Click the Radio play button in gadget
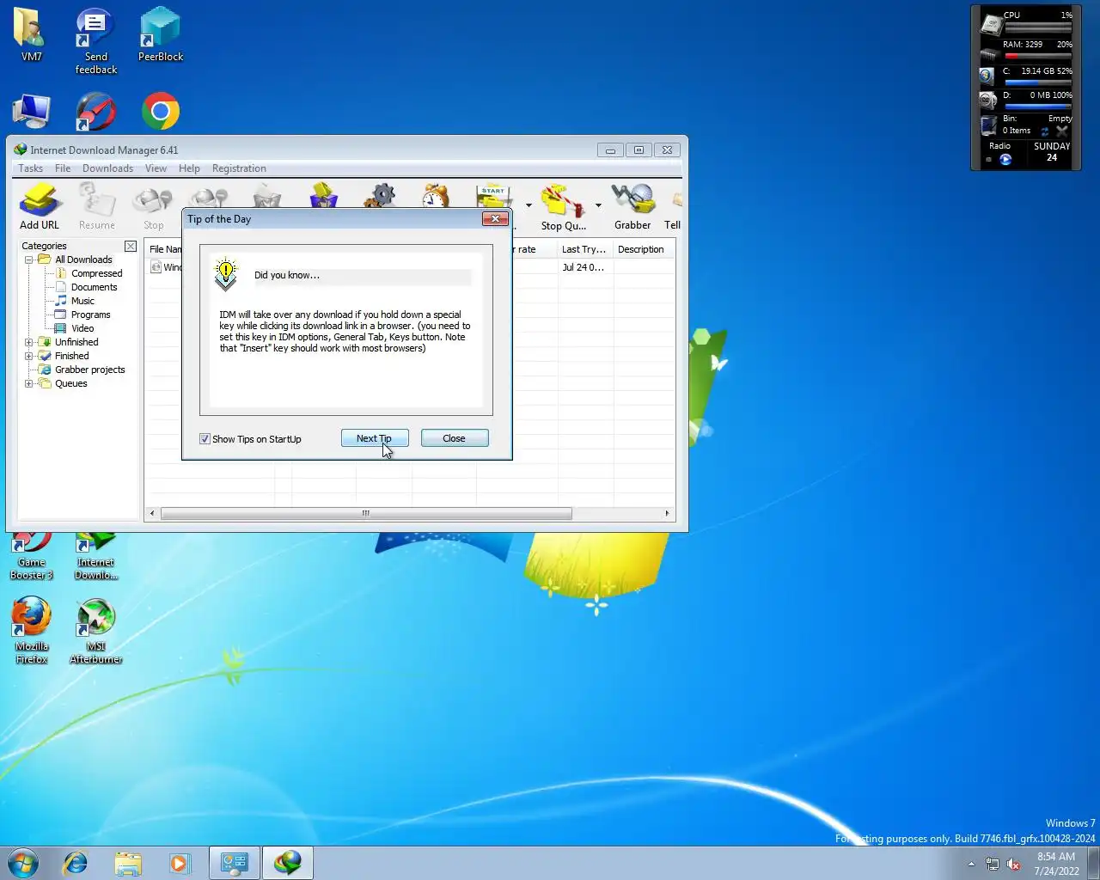 pyautogui.click(x=1005, y=160)
